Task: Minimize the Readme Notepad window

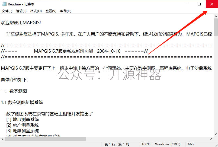Action: [x=187, y=4]
